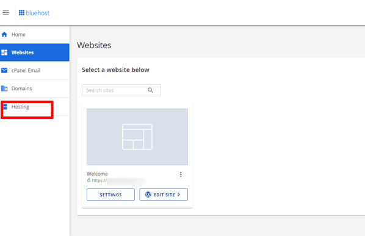The image size is (365, 236).
Task: Open cPanel Email section
Action: [35, 70]
